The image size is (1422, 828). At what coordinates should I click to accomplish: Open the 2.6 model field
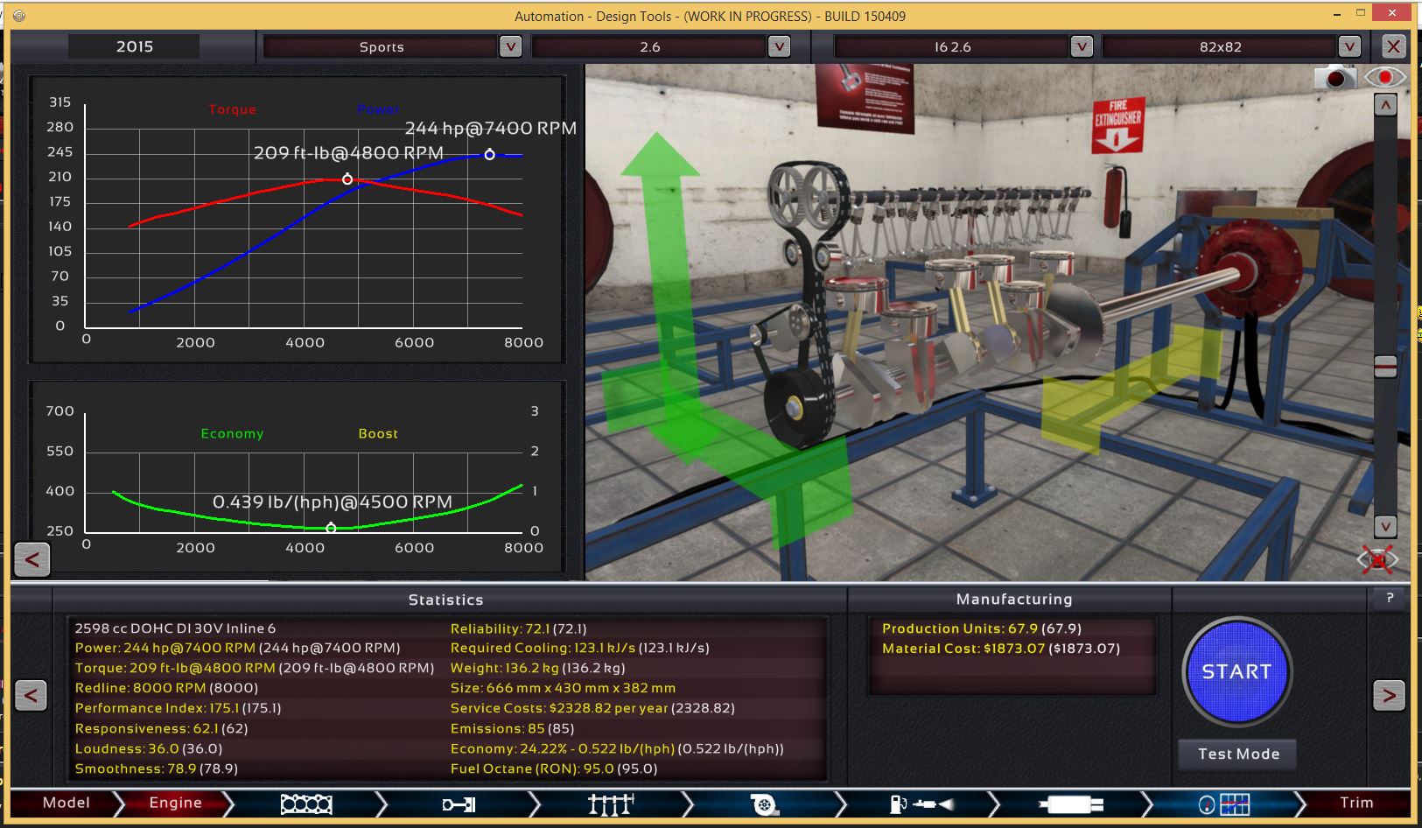[x=650, y=46]
